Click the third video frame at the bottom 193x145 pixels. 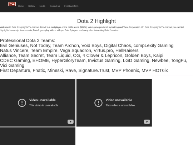point(38,136)
